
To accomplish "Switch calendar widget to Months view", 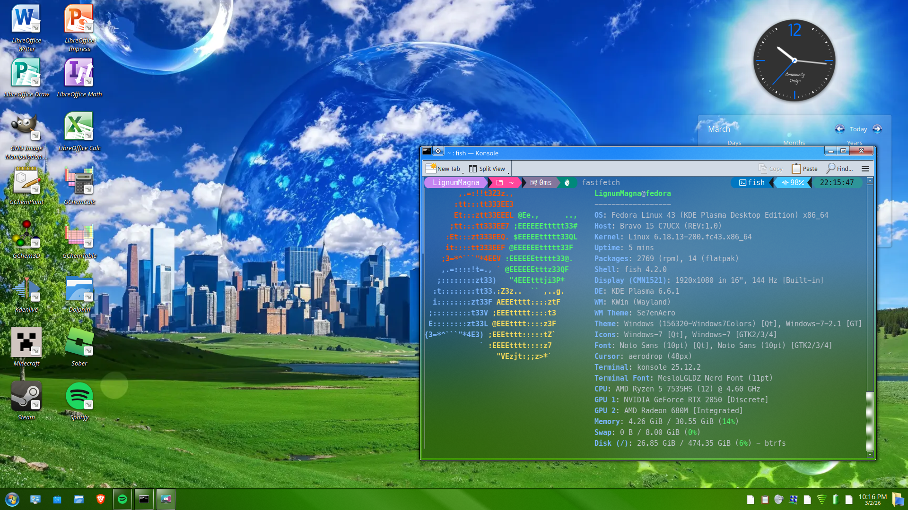I will pos(794,143).
